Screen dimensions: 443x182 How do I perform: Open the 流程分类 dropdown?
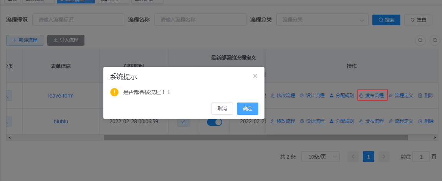point(322,20)
